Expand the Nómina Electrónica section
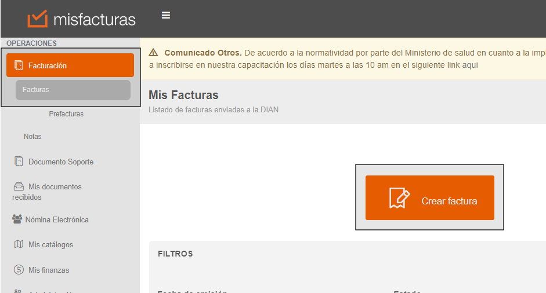546x293 pixels. [x=57, y=219]
